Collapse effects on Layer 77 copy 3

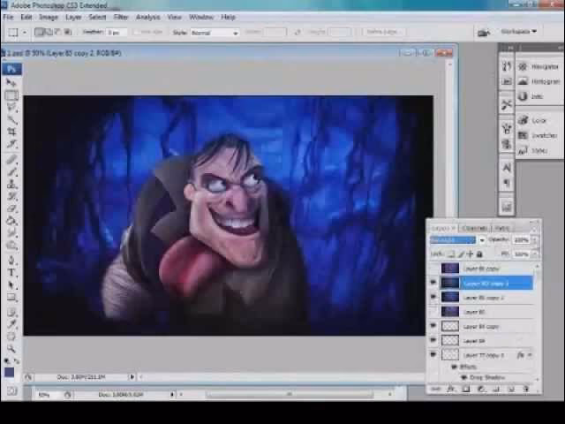[530, 355]
